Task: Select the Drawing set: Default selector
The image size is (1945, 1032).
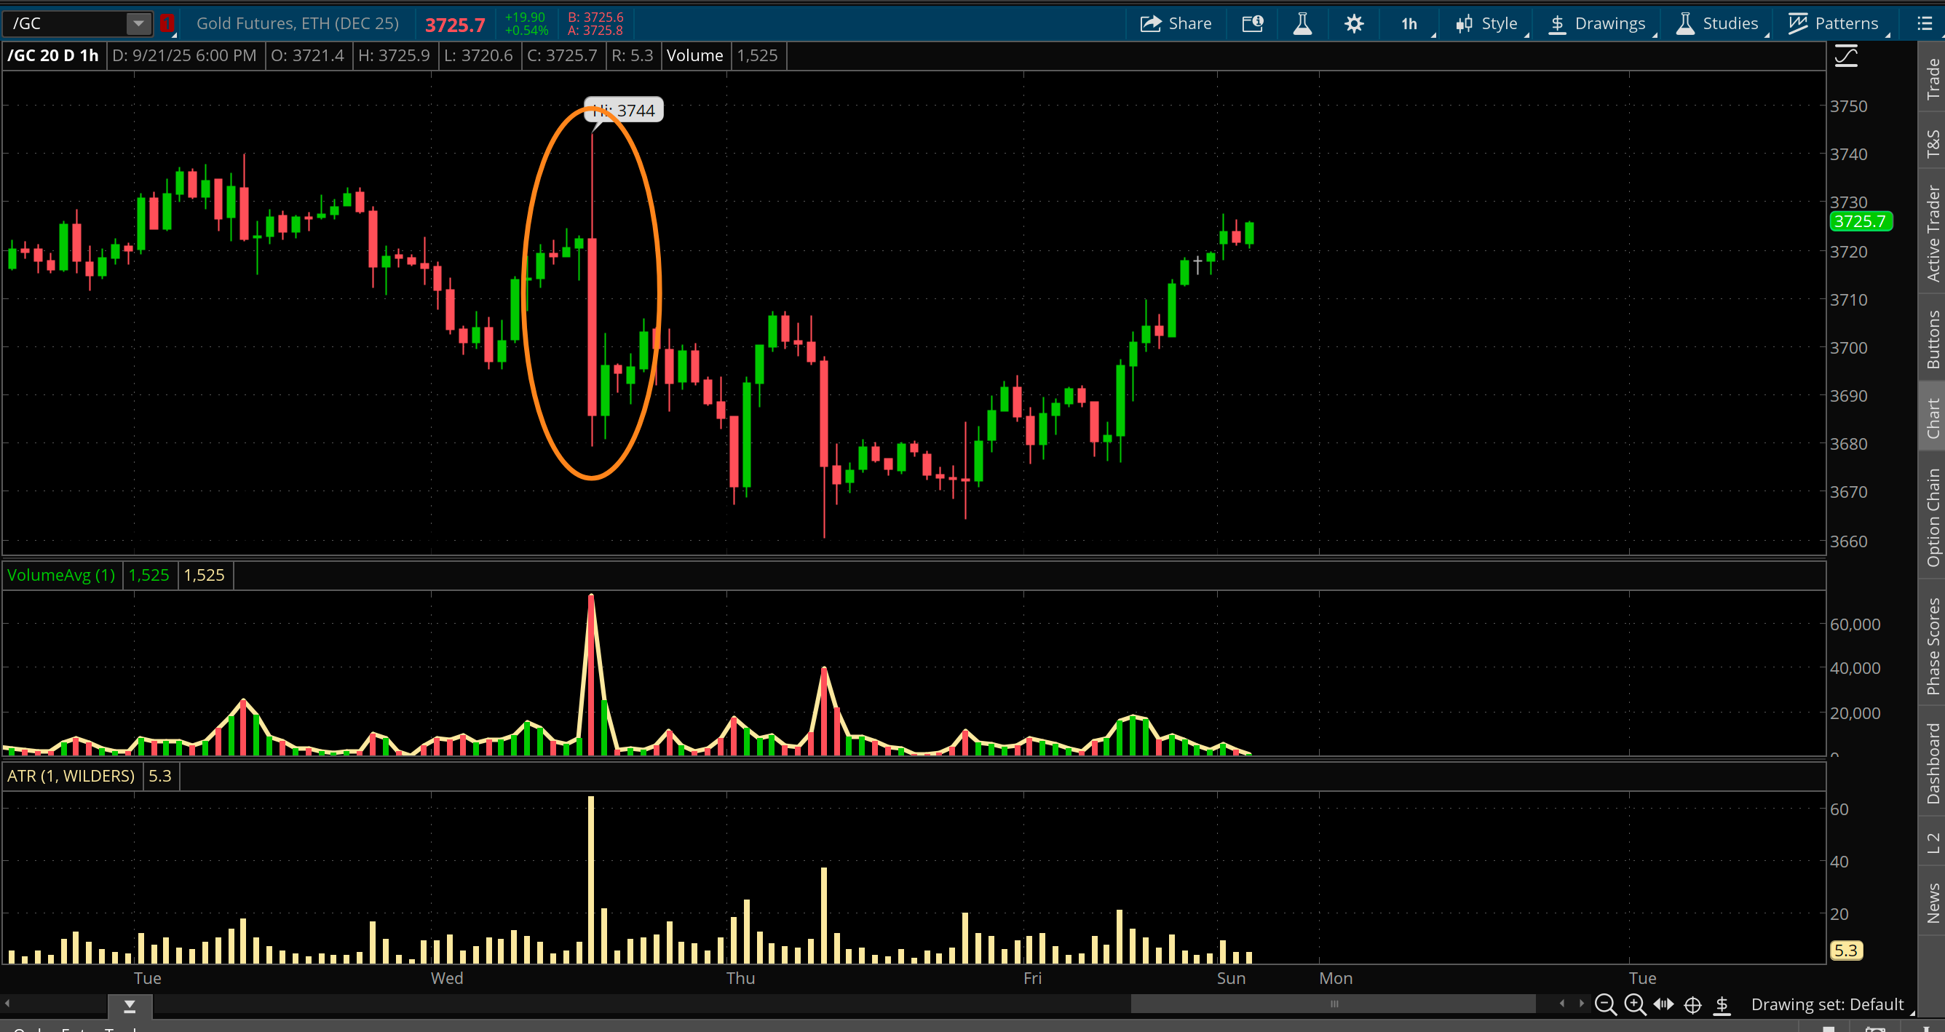Action: (1827, 1004)
